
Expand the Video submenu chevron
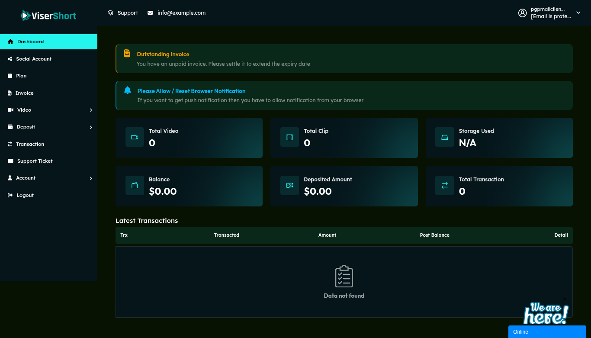pos(91,110)
